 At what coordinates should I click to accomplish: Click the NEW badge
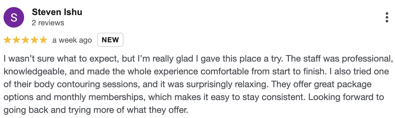pyautogui.click(x=110, y=40)
